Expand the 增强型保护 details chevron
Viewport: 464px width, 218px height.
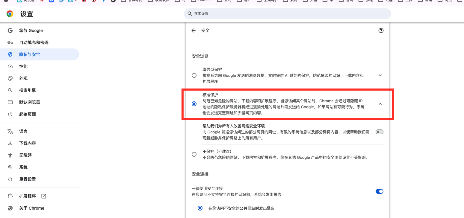coord(380,75)
